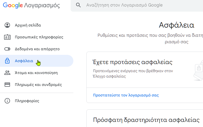
Task: Click the Άτομα και κοινοποίηση people icon
Action: [7, 73]
